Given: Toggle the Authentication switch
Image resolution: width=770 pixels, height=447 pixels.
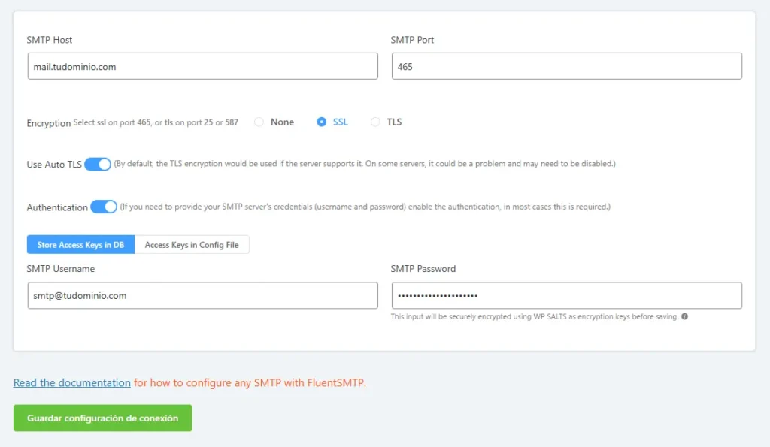Looking at the screenshot, I should tap(104, 207).
